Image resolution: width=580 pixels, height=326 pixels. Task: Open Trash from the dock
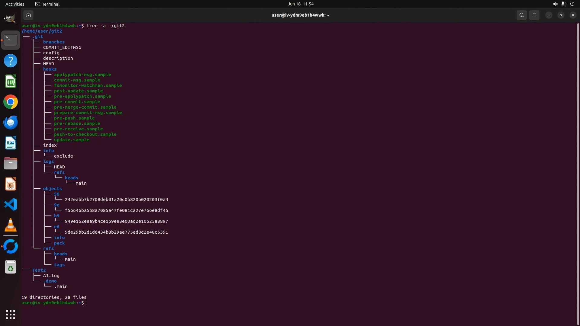[11, 267]
